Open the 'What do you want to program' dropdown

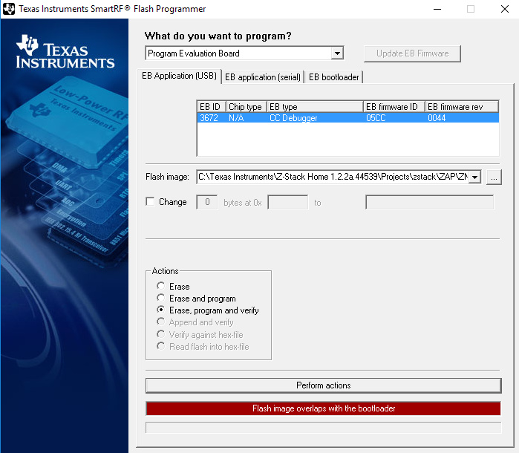tap(337, 53)
